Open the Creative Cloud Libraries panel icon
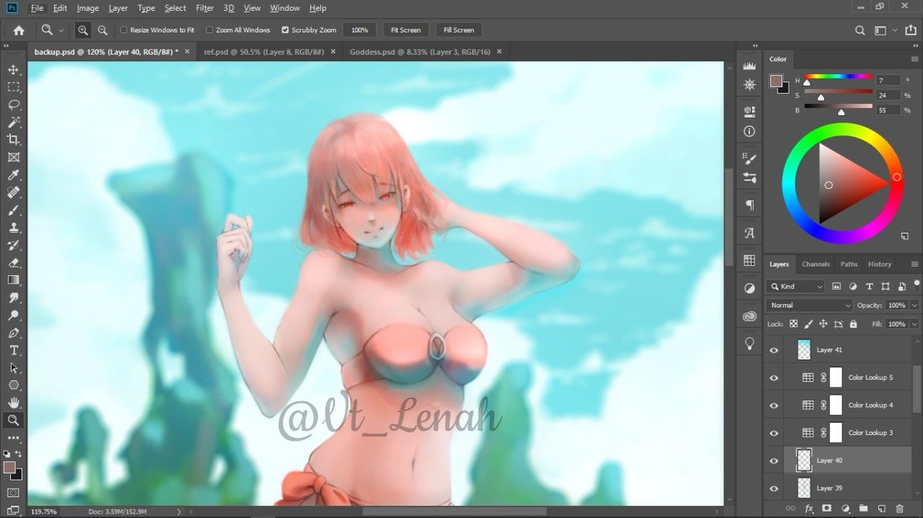The width and height of the screenshot is (923, 518). coord(749,317)
